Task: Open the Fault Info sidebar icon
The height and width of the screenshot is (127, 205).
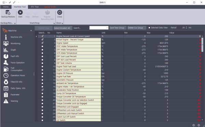Action: pyautogui.click(x=6, y=56)
